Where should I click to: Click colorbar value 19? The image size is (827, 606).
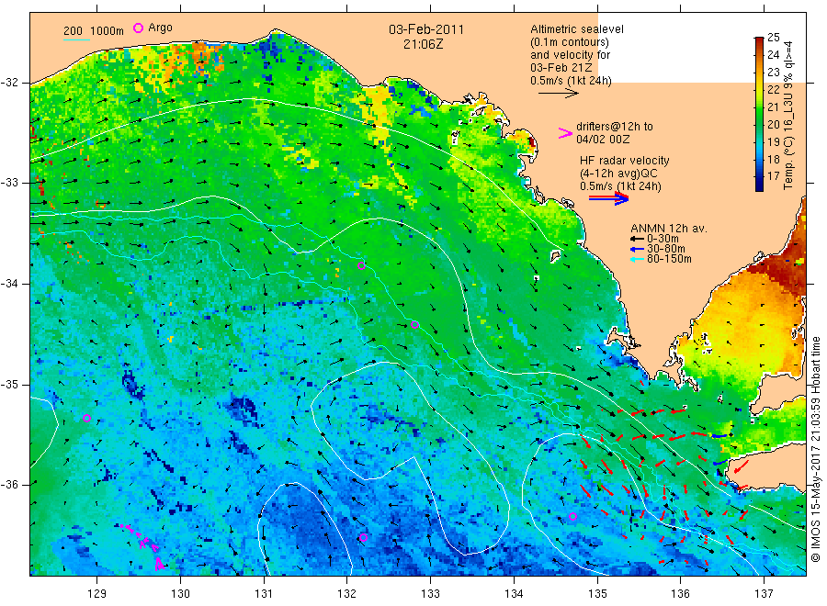(773, 141)
